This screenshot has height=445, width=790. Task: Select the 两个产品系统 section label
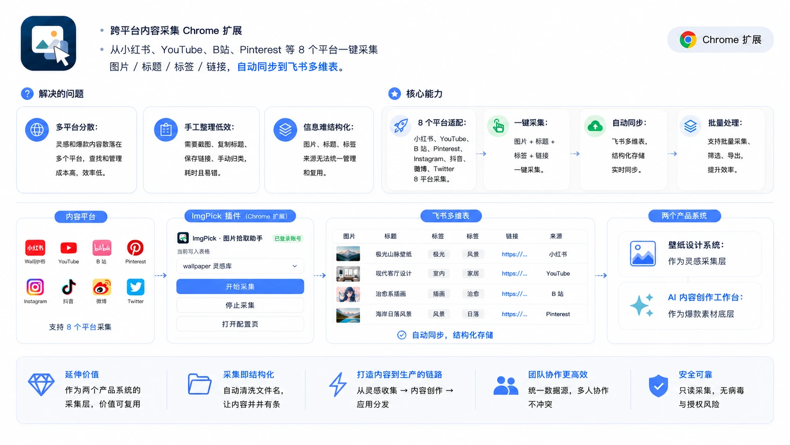[684, 216]
